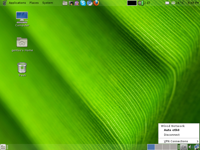
Task: Toggle the En keyboard layout indicator
Action: click(x=184, y=147)
